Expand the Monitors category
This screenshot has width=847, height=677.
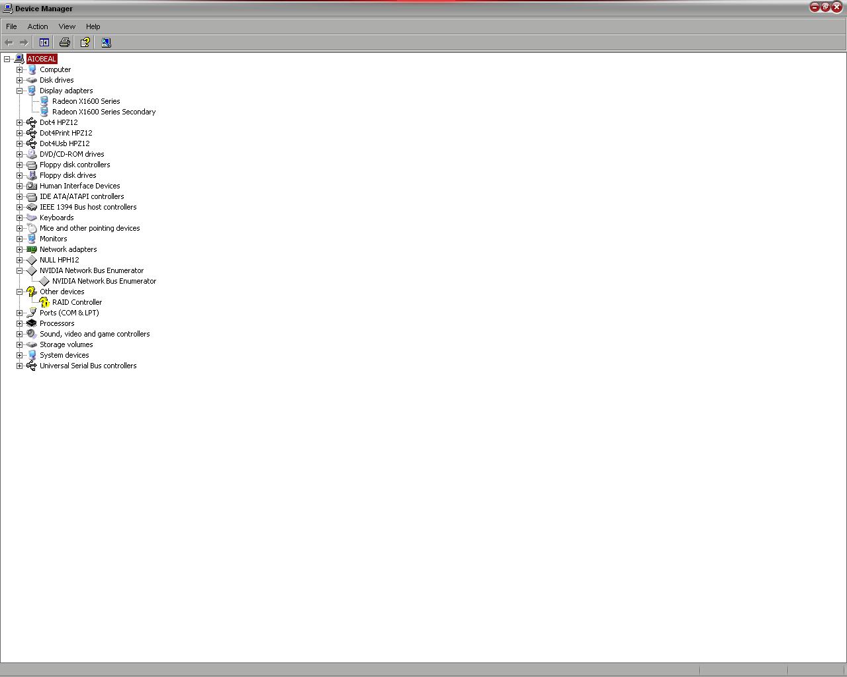(x=20, y=239)
